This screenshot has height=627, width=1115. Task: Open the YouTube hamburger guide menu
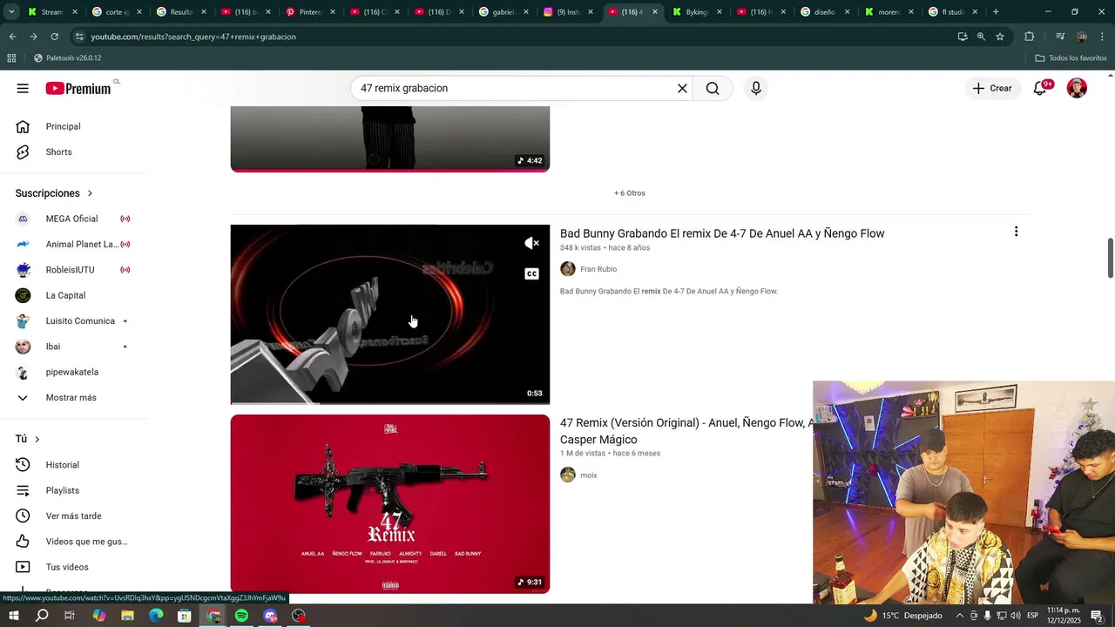pyautogui.click(x=23, y=88)
